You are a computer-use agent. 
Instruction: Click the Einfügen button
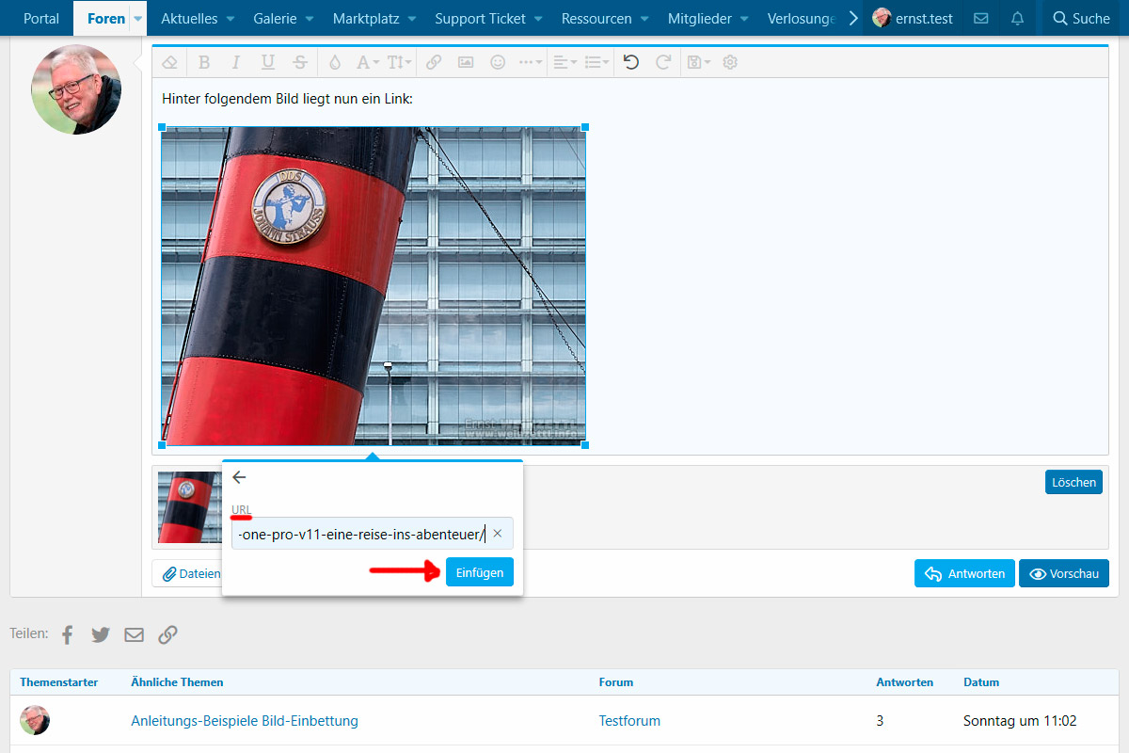click(480, 572)
